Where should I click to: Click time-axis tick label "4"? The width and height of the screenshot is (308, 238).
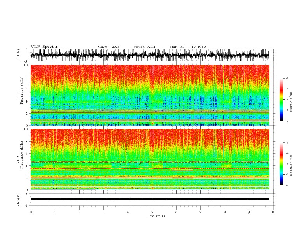(128, 212)
